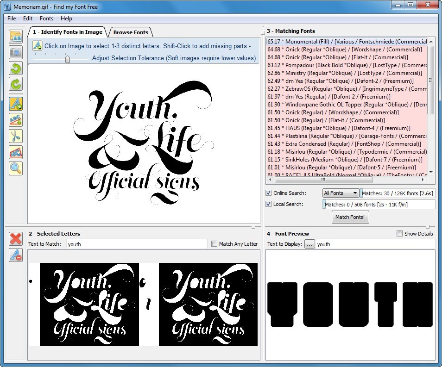442x367 pixels.
Task: Click the Youth Life image in preview
Action: (144, 143)
